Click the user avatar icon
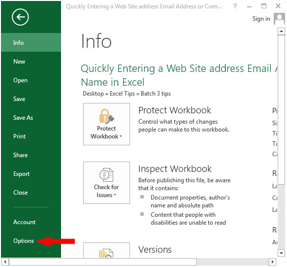This screenshot has width=287, height=267. 279,19
